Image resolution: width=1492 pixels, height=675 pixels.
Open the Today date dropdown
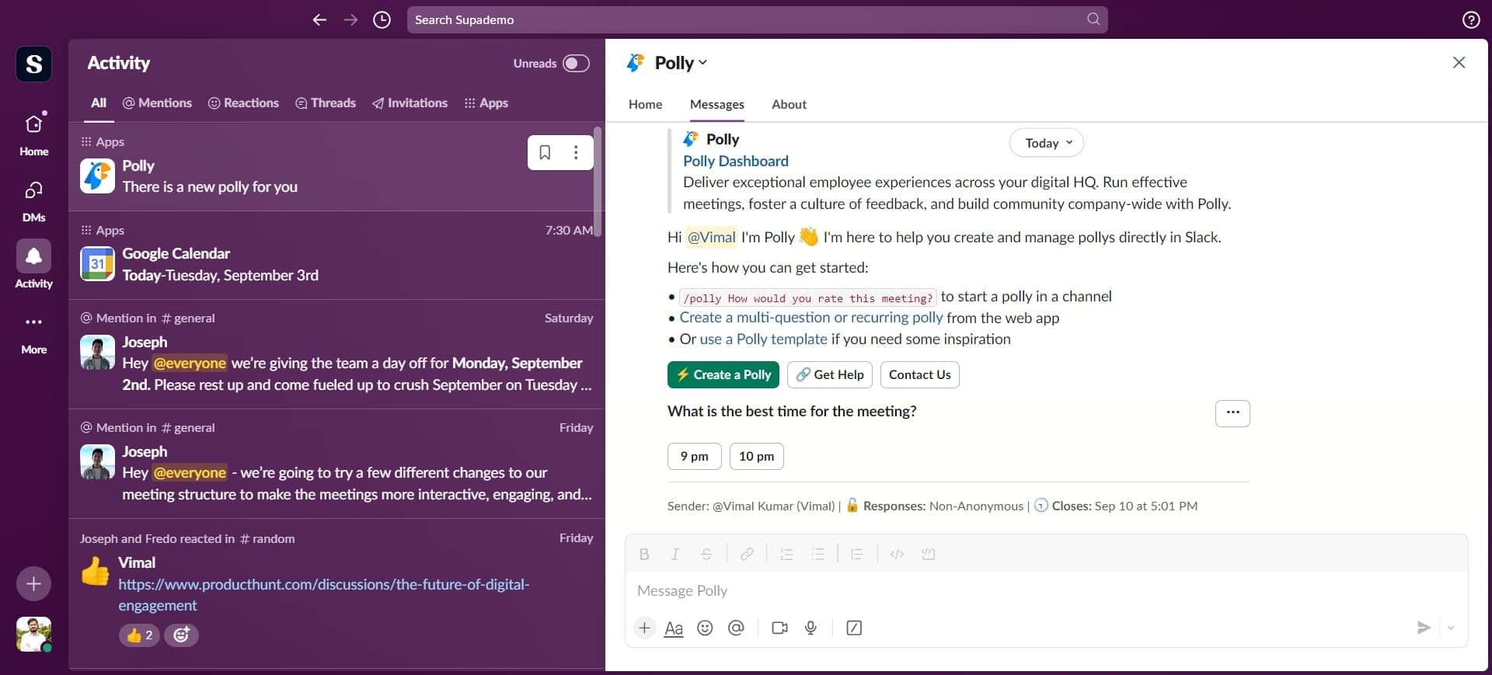1046,143
